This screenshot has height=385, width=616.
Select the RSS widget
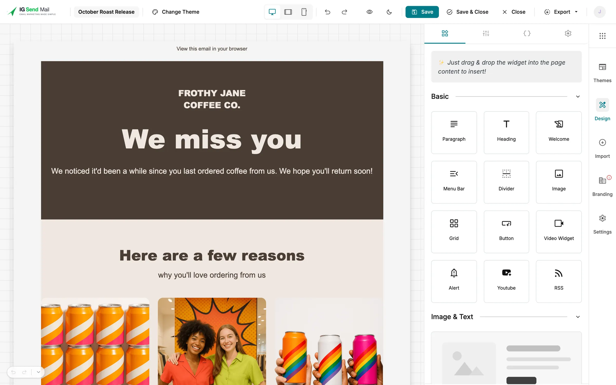[x=559, y=281]
